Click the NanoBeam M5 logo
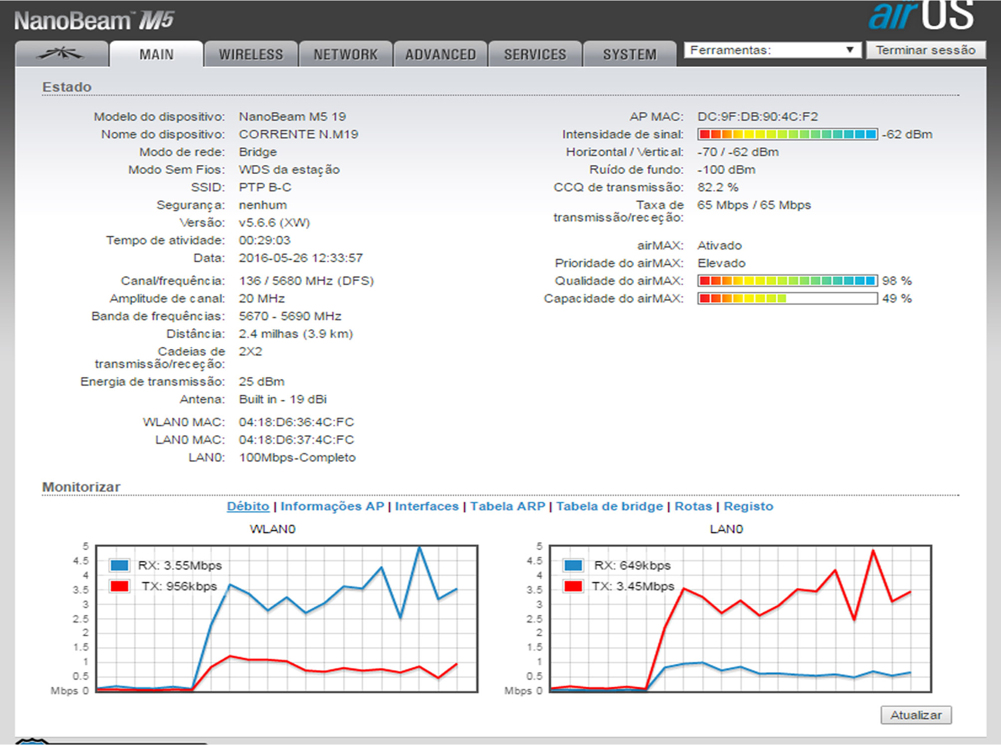Viewport: 1001px width, 745px height. click(94, 21)
